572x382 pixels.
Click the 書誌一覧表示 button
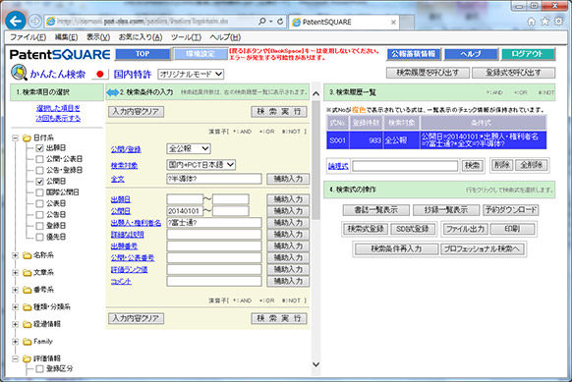(376, 210)
